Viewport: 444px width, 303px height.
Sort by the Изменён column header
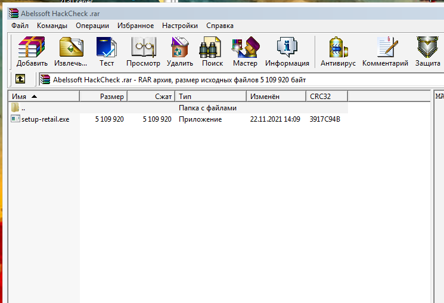277,97
